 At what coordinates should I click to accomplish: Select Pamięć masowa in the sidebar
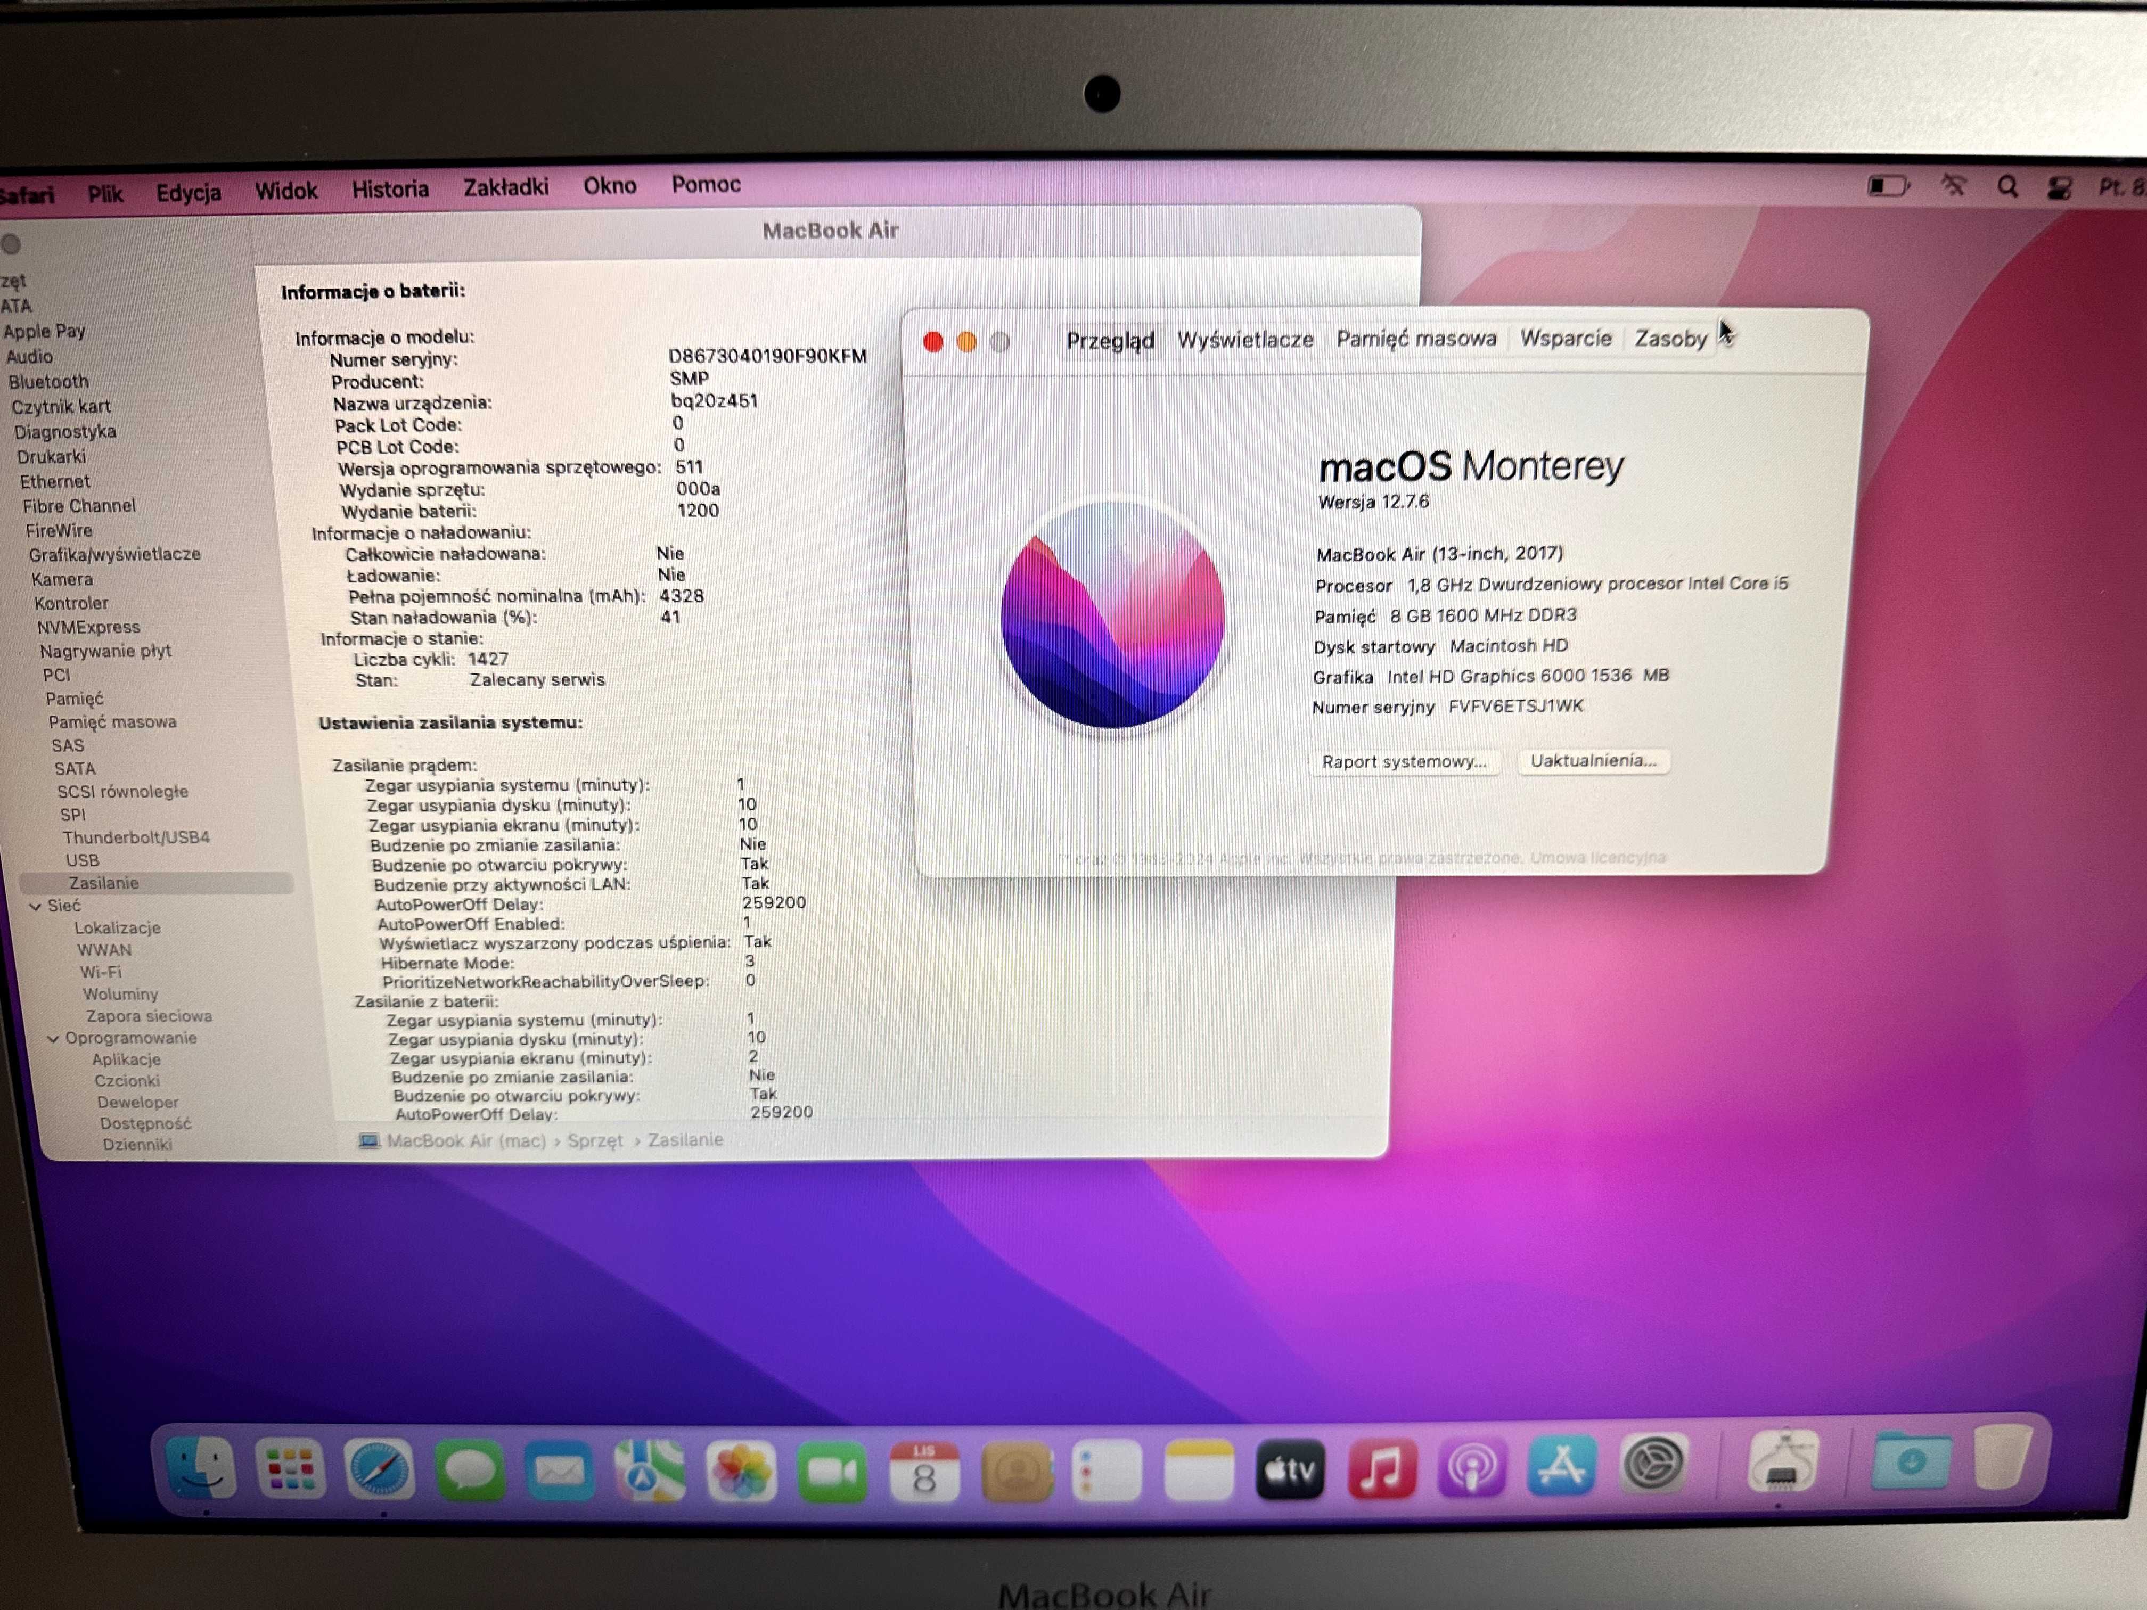(x=112, y=722)
